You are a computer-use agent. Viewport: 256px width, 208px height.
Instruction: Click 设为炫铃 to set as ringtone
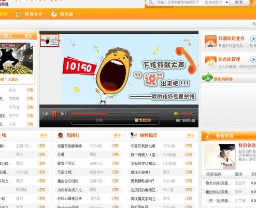pyautogui.click(x=143, y=120)
